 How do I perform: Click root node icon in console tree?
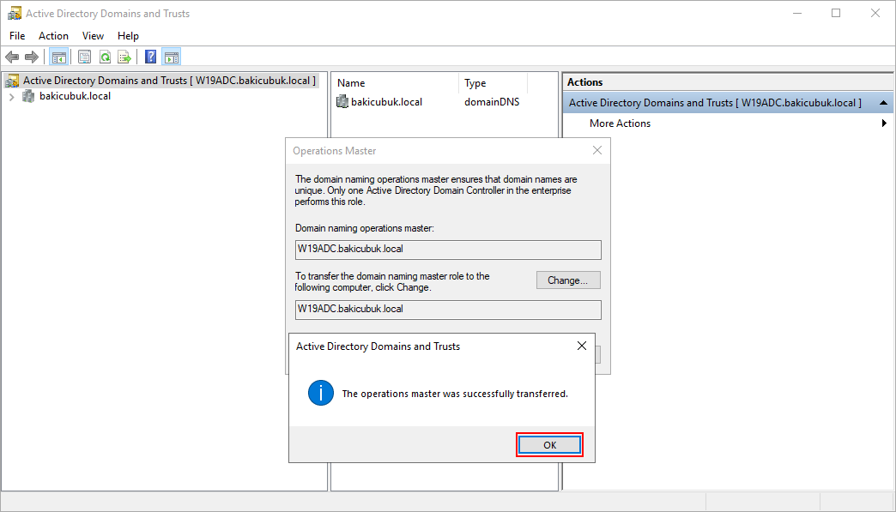[12, 81]
